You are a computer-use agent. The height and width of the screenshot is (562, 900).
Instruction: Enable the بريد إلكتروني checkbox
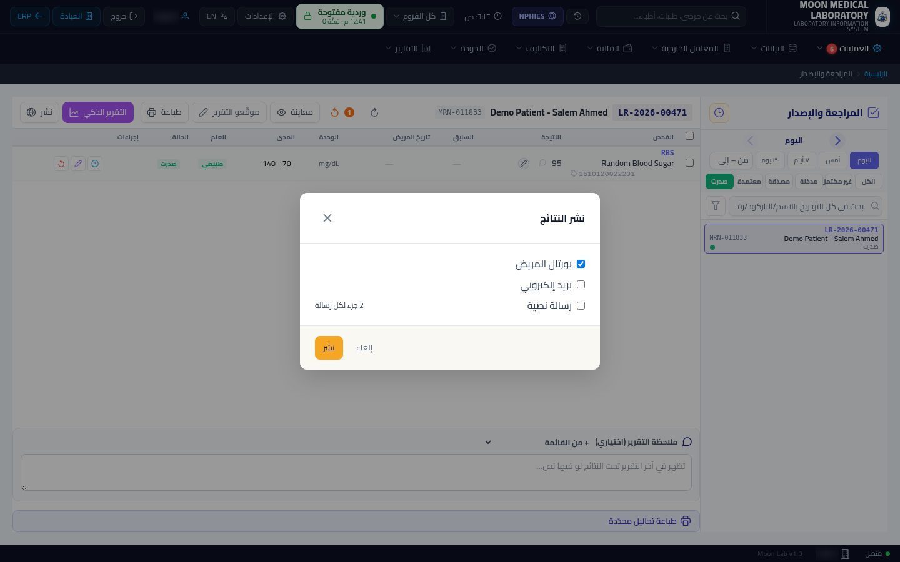click(x=581, y=285)
